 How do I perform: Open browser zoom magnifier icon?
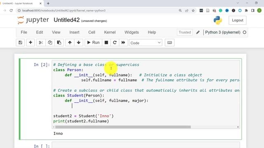click(180, 10)
